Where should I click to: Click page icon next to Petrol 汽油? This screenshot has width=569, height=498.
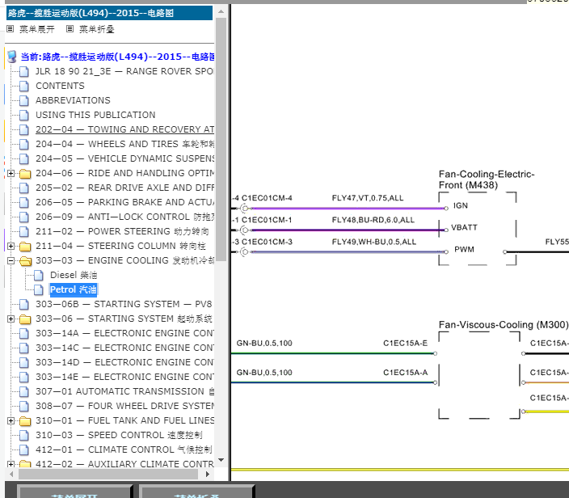(x=39, y=289)
